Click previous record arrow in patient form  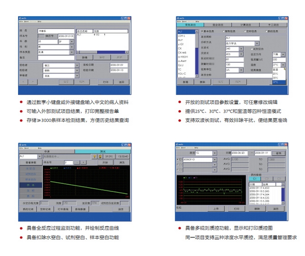click(x=23, y=82)
